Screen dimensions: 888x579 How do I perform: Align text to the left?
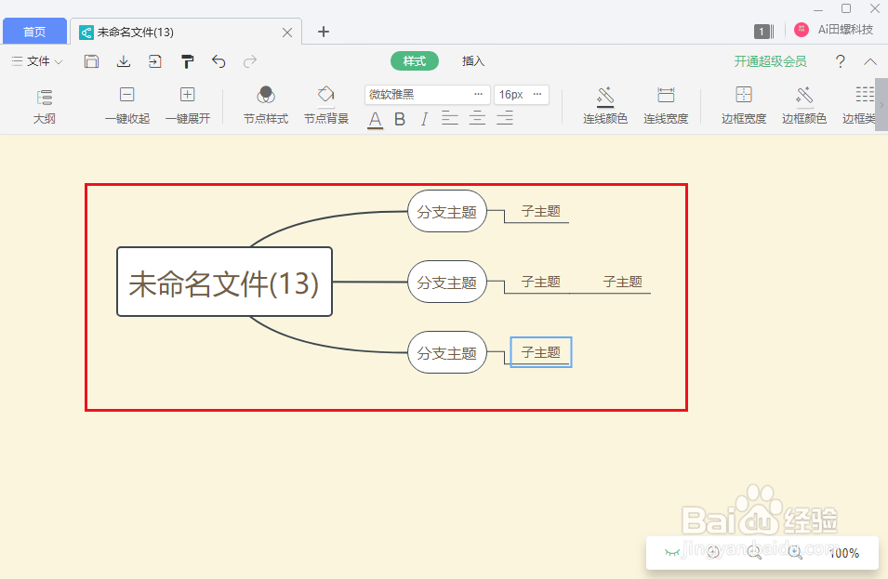point(450,118)
